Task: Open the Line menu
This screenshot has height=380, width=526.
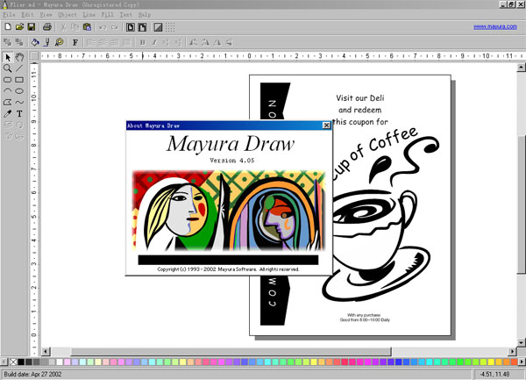Action: 89,15
